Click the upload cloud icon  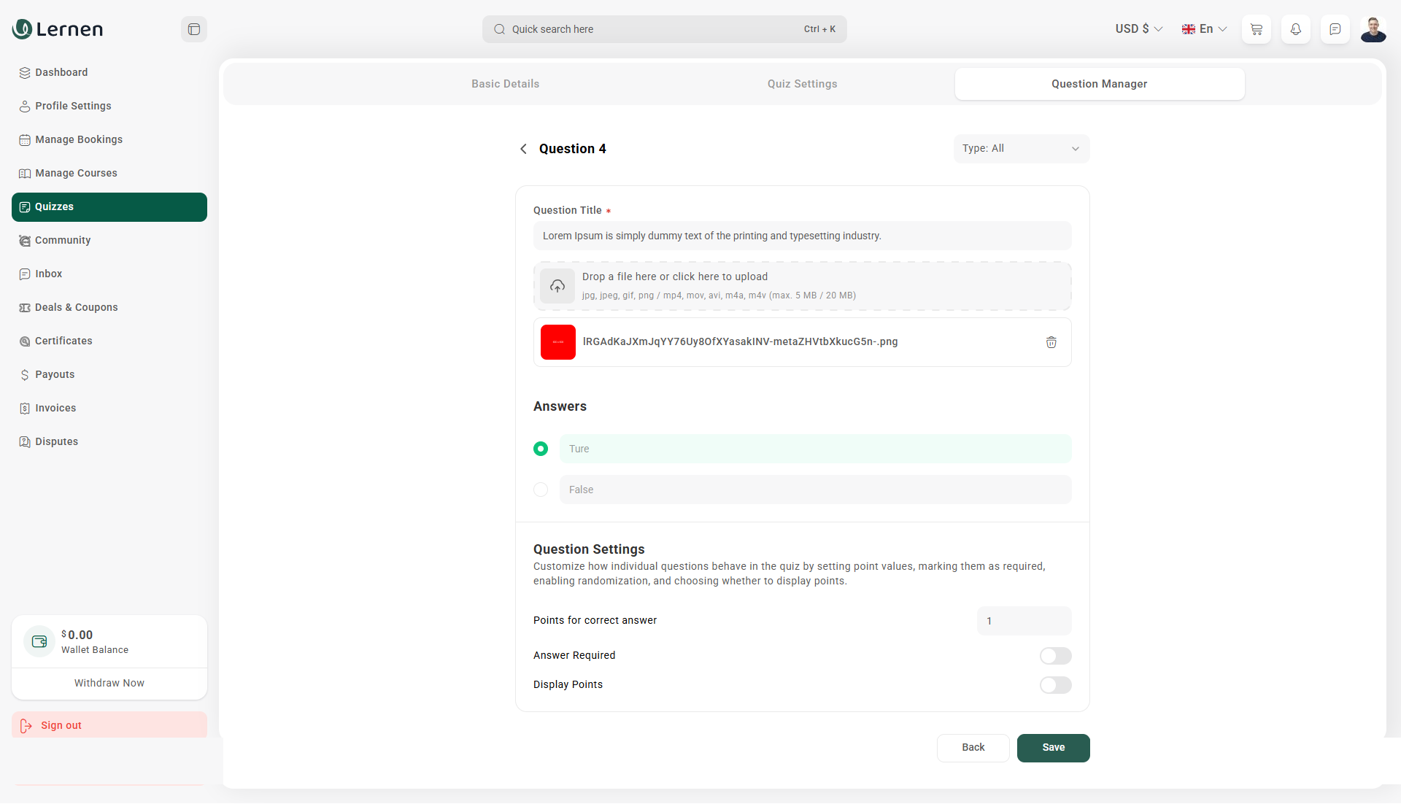(557, 286)
